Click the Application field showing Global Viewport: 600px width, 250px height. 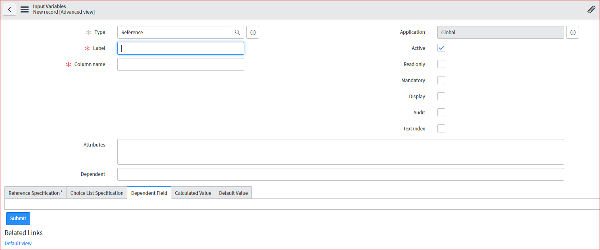click(500, 32)
